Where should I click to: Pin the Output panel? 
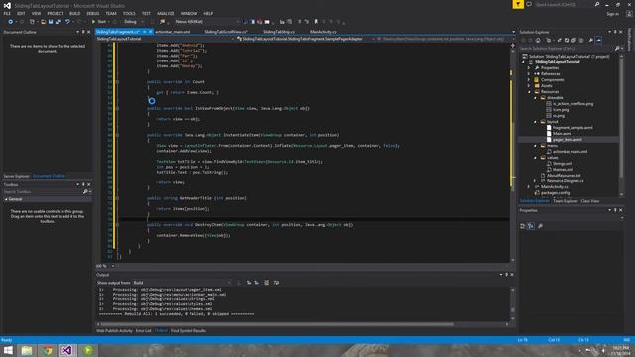click(x=506, y=275)
